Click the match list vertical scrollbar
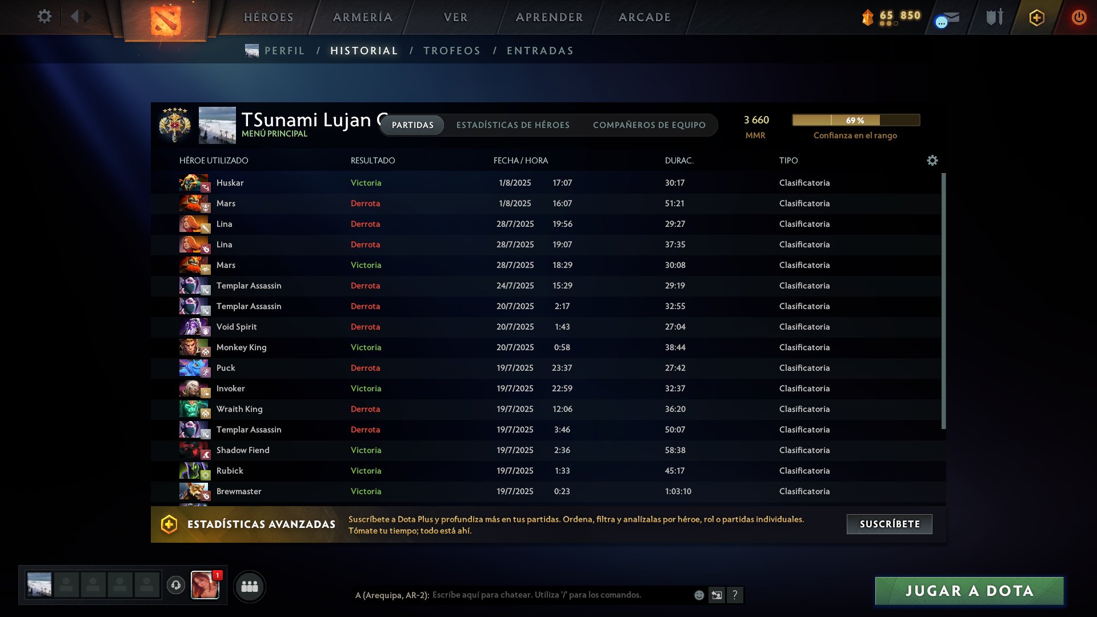This screenshot has width=1097, height=617. coord(943,301)
